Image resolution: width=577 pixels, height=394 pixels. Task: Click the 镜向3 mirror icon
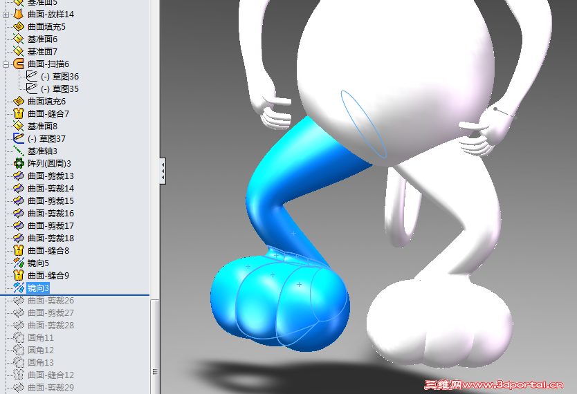click(19, 288)
